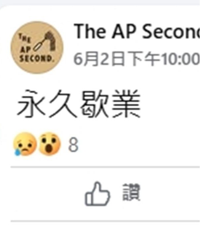
Task: Open the post timestamp 6月2日下午10:00
Action: [137, 59]
